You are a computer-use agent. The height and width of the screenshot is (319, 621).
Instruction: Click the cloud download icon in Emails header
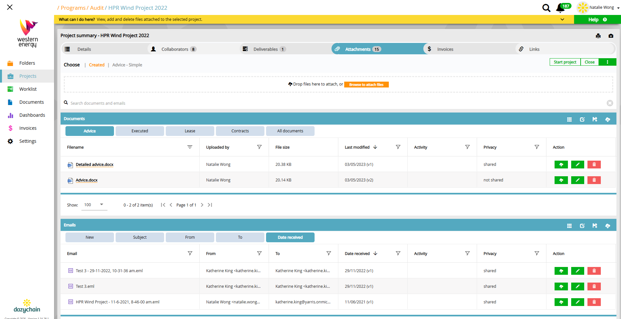click(x=608, y=226)
